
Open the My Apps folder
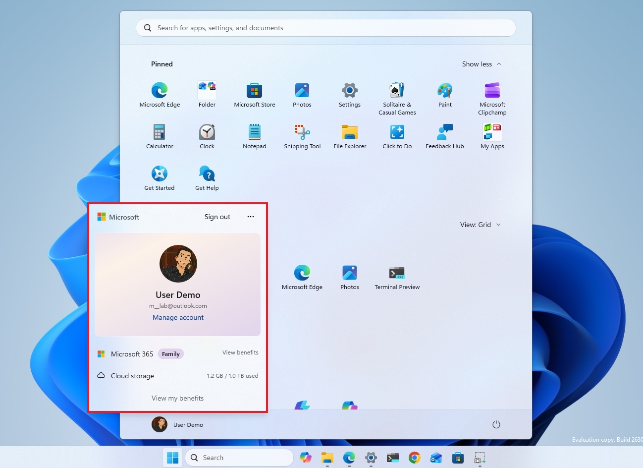(x=492, y=136)
